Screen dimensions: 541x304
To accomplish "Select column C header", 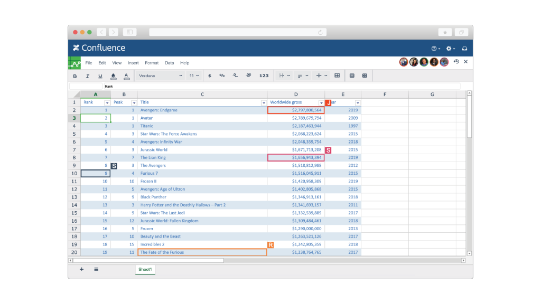I will coord(202,94).
